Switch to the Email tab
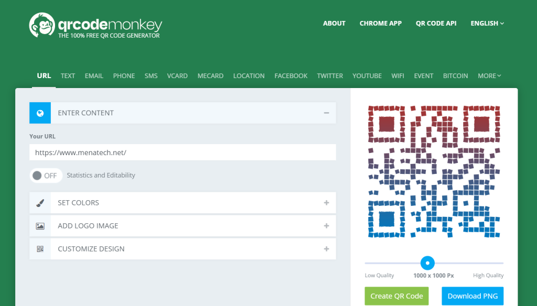The image size is (537, 306). coord(94,75)
